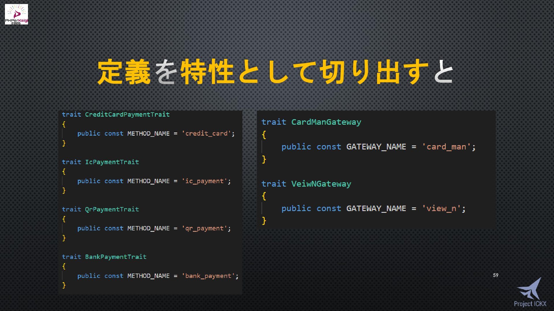Click METHOD_NAME constant in BankPaymentTrait
This screenshot has width=554, height=311.
point(148,276)
